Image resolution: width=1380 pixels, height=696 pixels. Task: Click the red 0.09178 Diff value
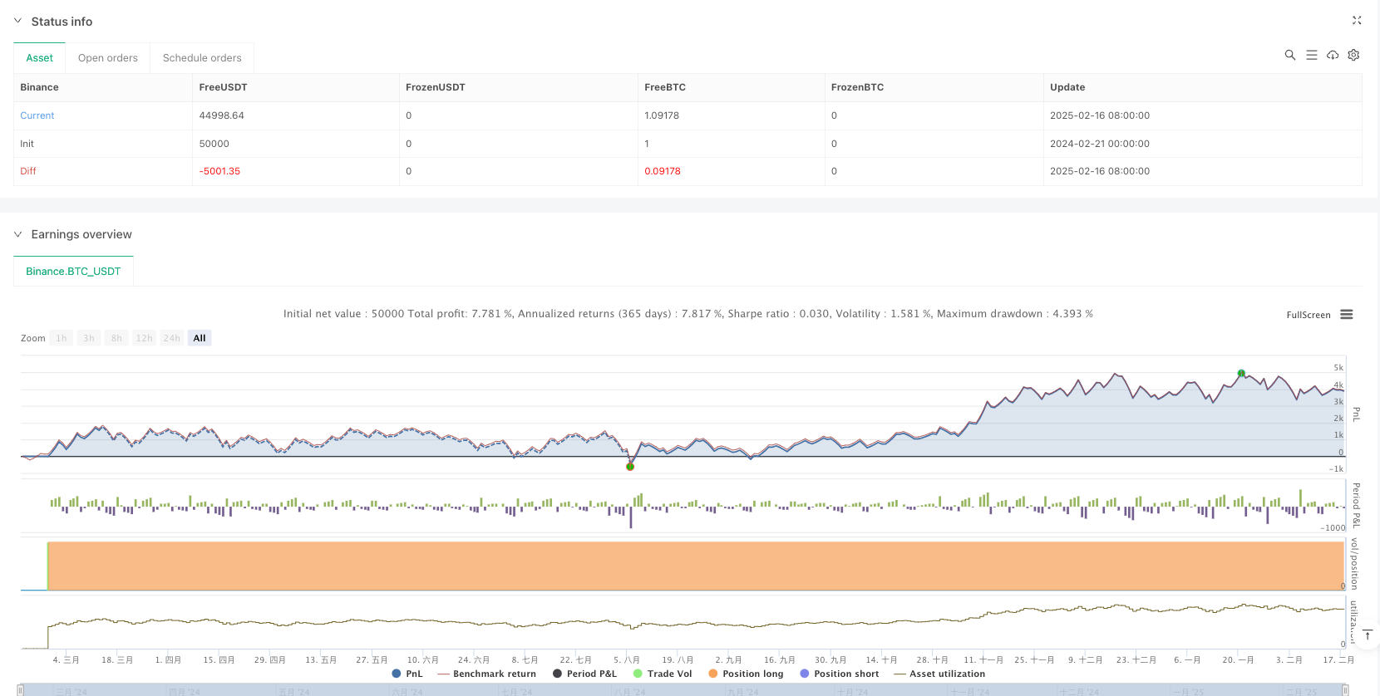tap(663, 171)
